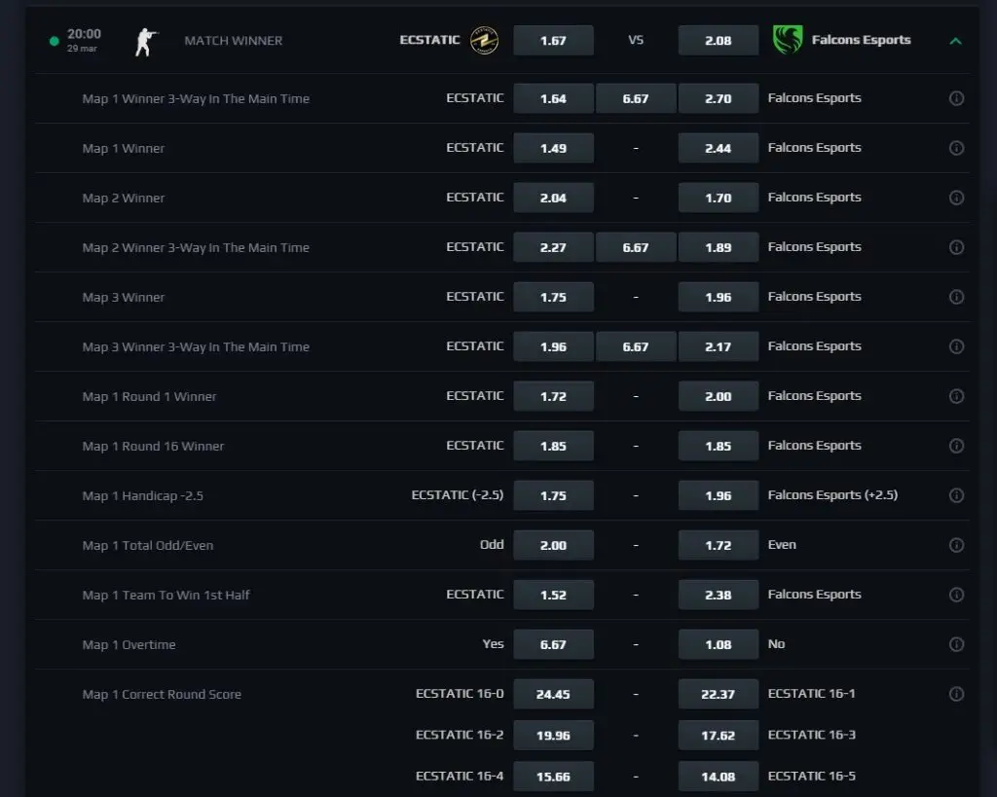Pick ECSTATIC Map 1 Winner at 1.49
This screenshot has width=997, height=797.
click(553, 148)
